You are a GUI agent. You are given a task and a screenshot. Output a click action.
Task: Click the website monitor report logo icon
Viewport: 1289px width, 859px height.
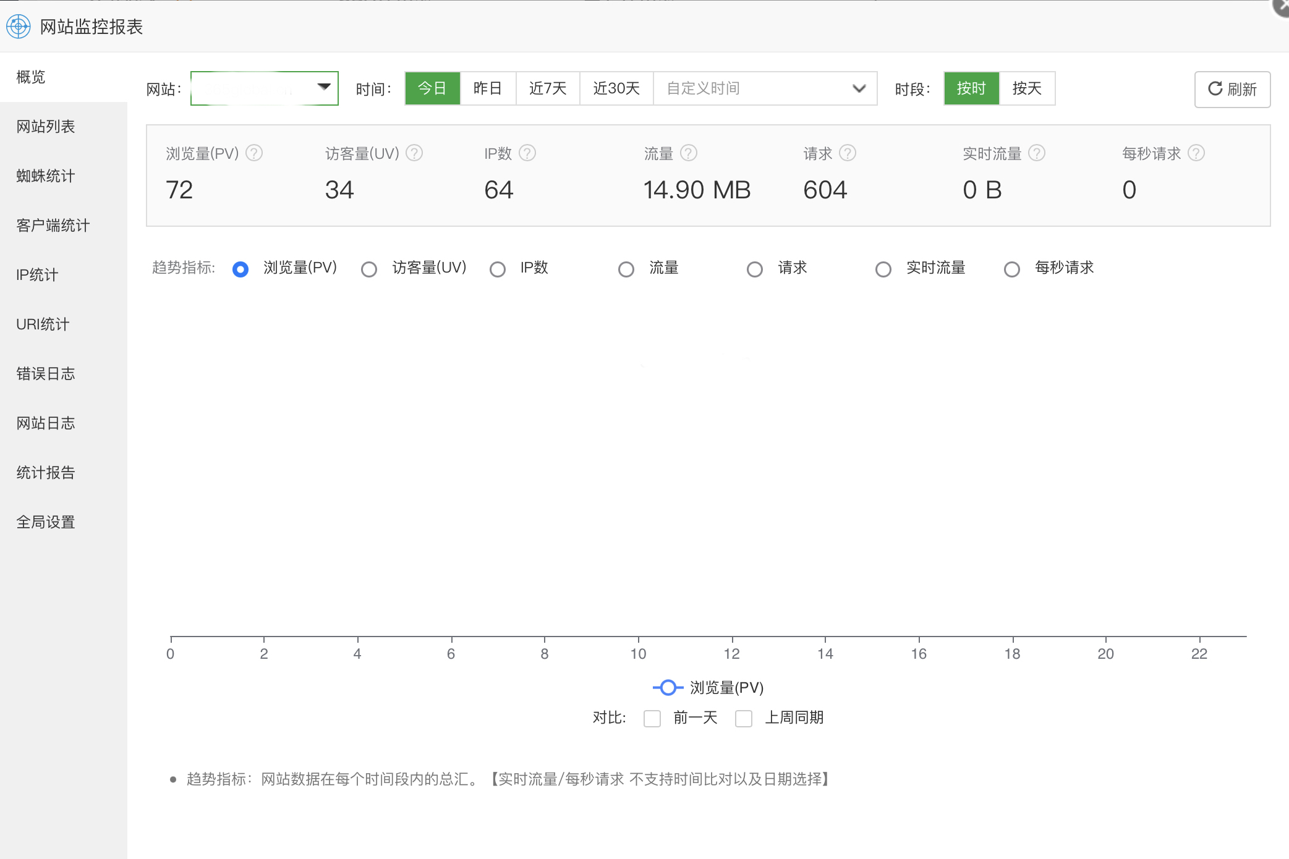[x=18, y=27]
